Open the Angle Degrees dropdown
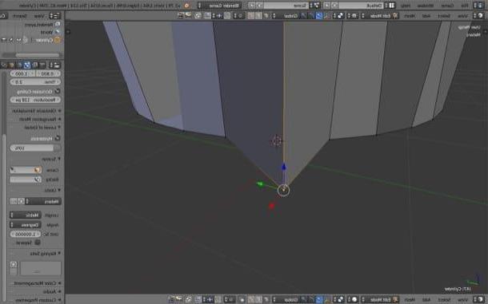Screen dimensions: 488x304 (x=26, y=224)
